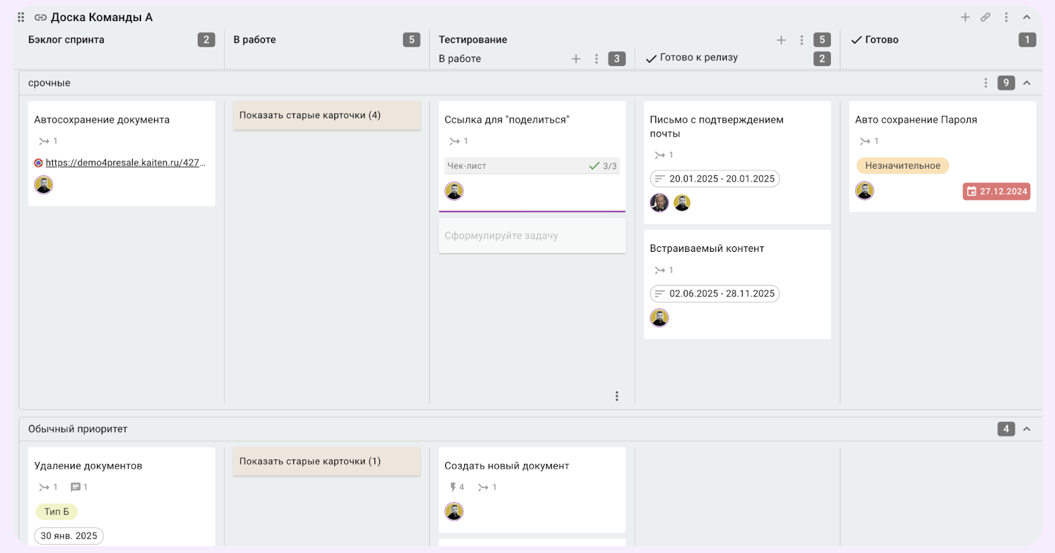Viewport: 1055px width, 553px height.
Task: Click the Сформулируйте задачу input field
Action: tap(531, 236)
